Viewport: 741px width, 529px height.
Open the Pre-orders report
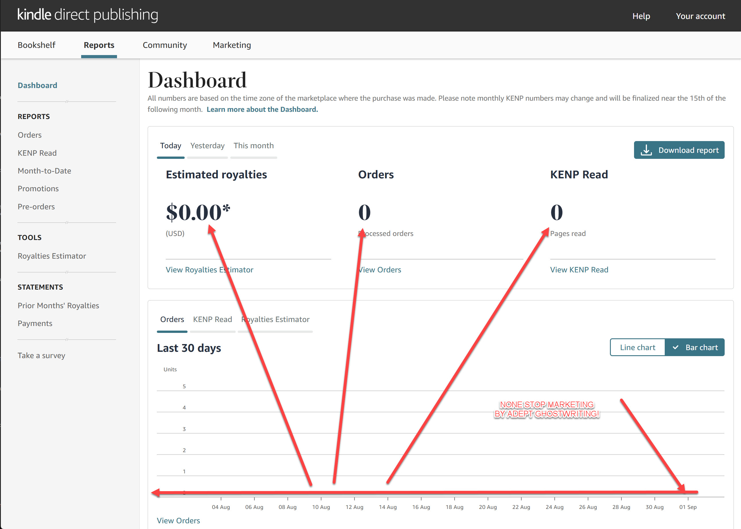(36, 206)
